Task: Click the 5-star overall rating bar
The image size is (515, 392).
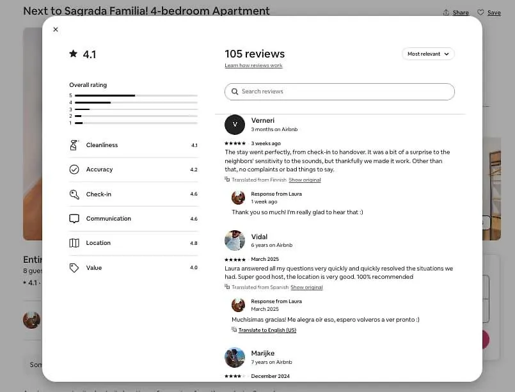Action: [x=136, y=95]
